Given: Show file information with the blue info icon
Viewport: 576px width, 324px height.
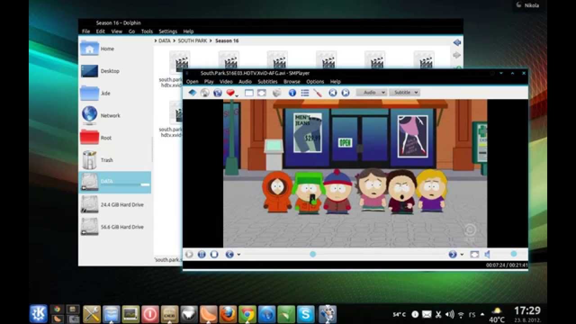Looking at the screenshot, I should pos(292,93).
